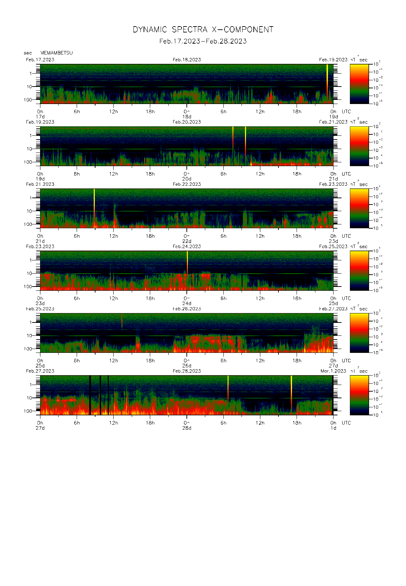Click the first (top) spectrogram panel
This screenshot has height=586, width=406.
[x=186, y=84]
